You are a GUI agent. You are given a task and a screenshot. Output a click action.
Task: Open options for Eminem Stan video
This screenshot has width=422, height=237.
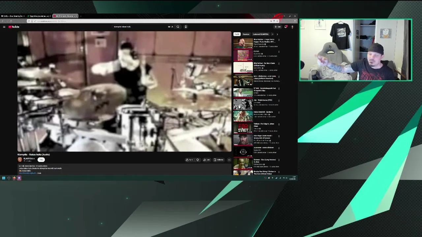coord(279,160)
